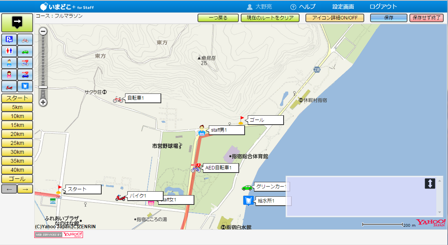This screenshot has height=245, width=448.
Task: Choose the AED bicycle icon in the palette
Action: coord(25,63)
